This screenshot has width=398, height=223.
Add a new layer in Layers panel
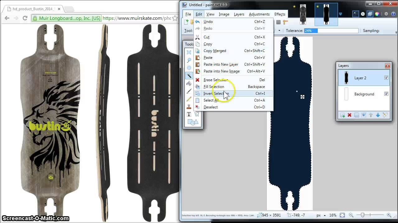pyautogui.click(x=342, y=115)
